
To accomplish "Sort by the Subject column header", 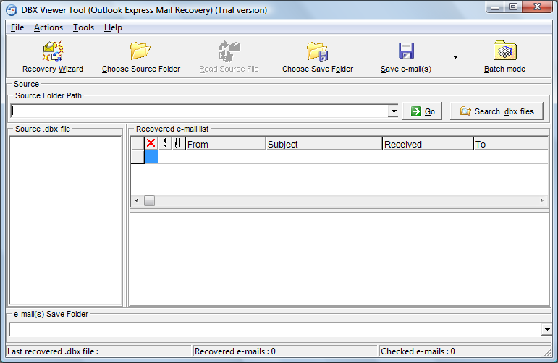I will click(324, 144).
